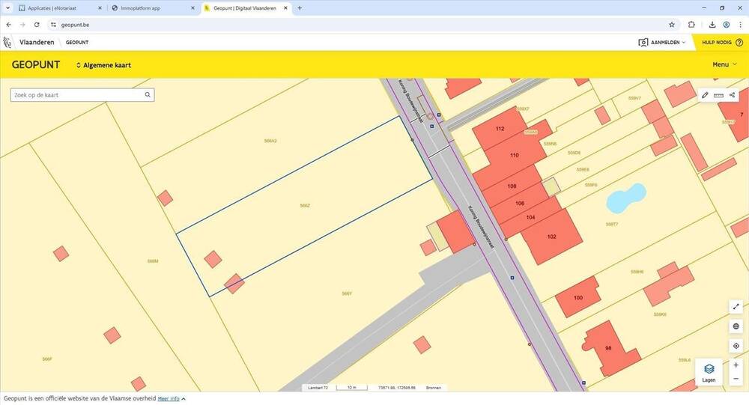Bookmark this page with the star icon
Image resolution: width=749 pixels, height=405 pixels.
pos(672,25)
